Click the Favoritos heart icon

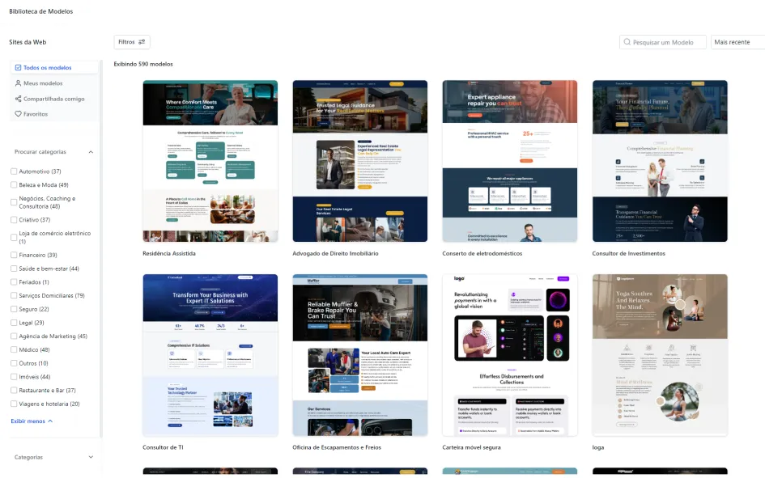click(18, 114)
